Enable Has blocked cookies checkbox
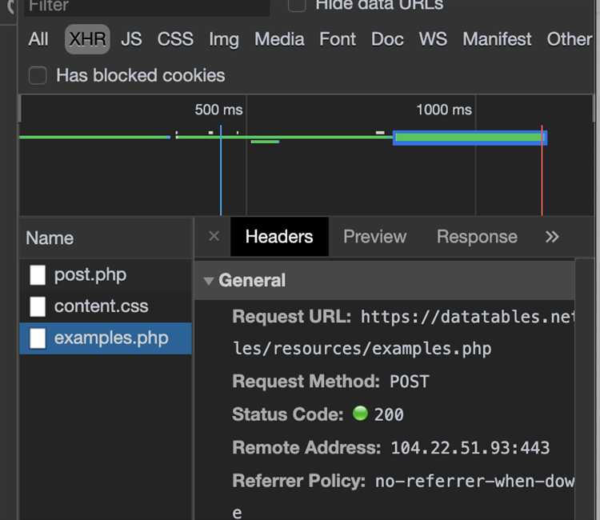This screenshot has width=600, height=520. point(38,75)
